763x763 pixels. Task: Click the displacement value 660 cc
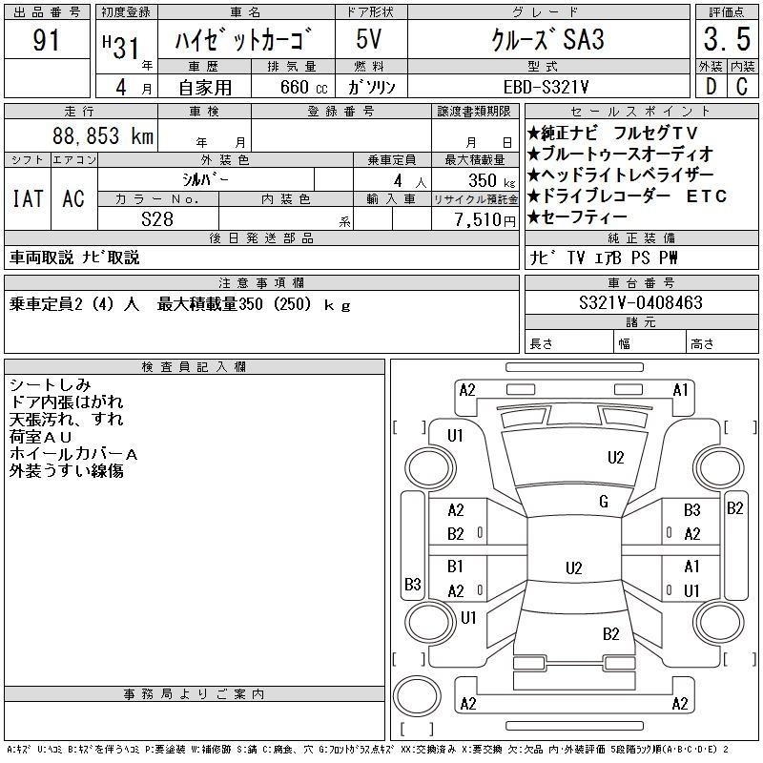pos(303,87)
